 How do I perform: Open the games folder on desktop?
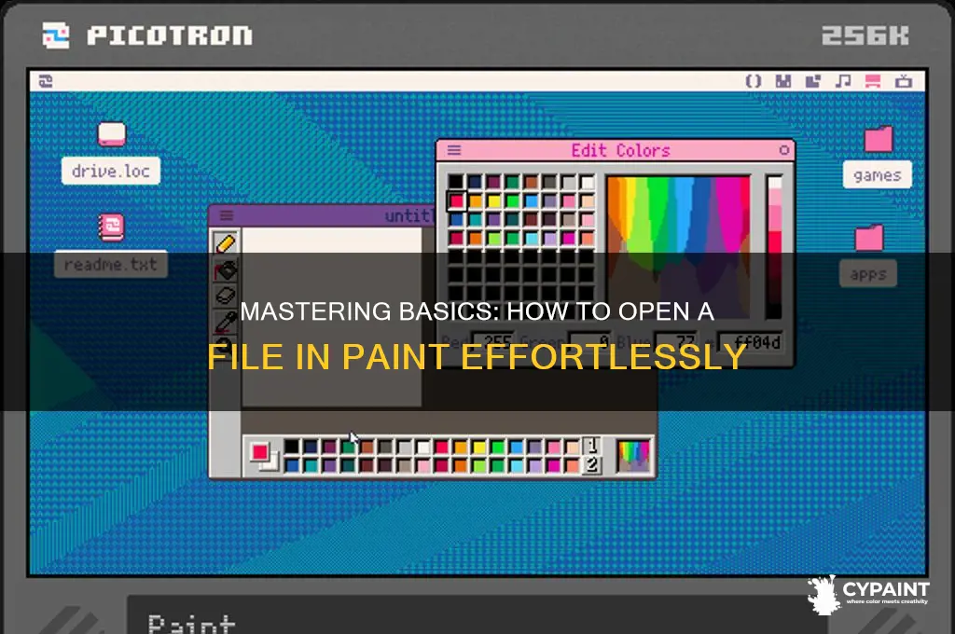[x=879, y=139]
